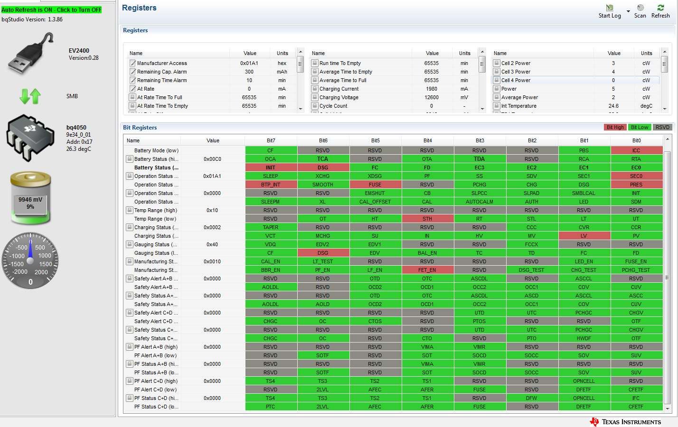This screenshot has width=678, height=427.
Task: Click the green SMB communication arrows icon
Action: [30, 96]
